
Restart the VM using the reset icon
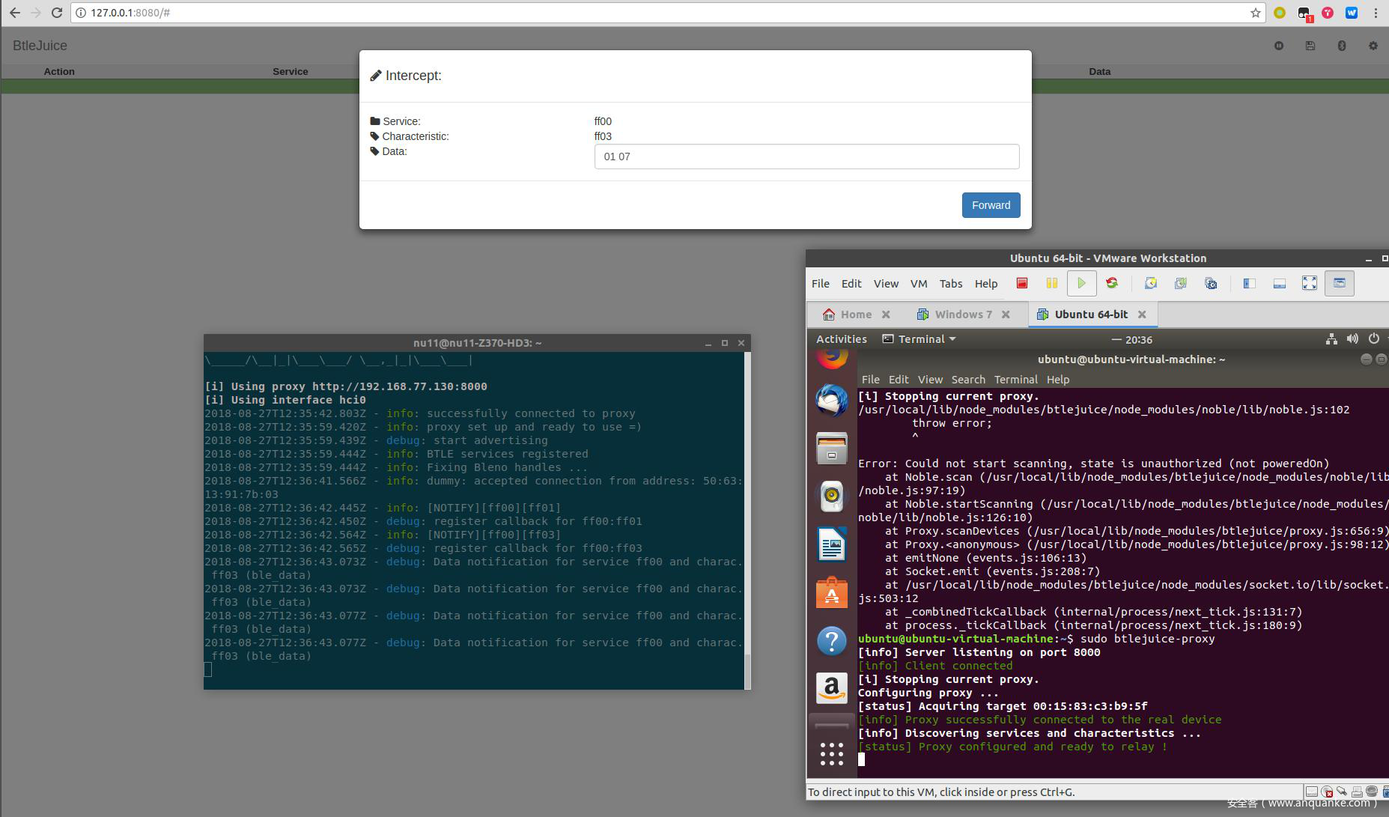(1112, 283)
